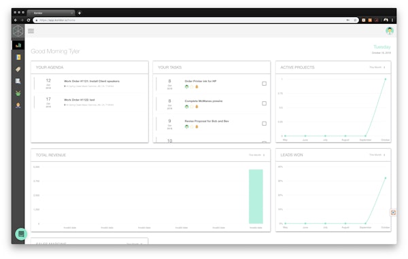The image size is (408, 259).
Task: Open a new browser tab
Action: (x=80, y=13)
